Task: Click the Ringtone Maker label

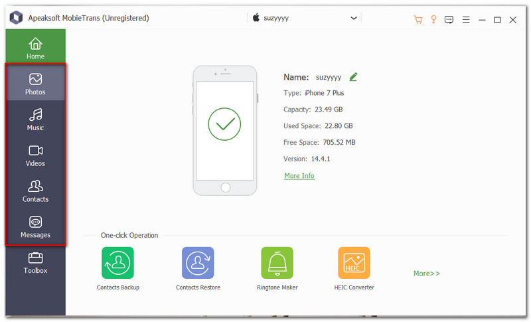Action: coord(277,287)
